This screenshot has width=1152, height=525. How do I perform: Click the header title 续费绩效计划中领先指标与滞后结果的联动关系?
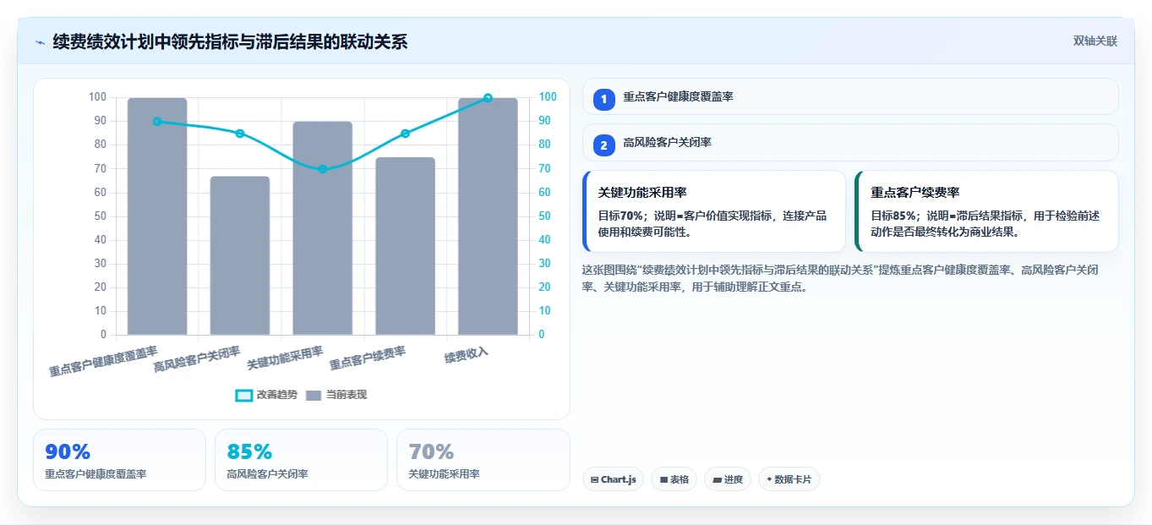(230, 41)
